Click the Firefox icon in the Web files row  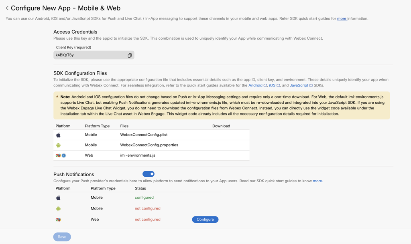[59, 155]
